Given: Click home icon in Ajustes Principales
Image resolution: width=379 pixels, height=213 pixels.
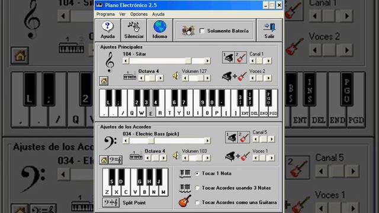Looking at the screenshot, I should (x=104, y=80).
